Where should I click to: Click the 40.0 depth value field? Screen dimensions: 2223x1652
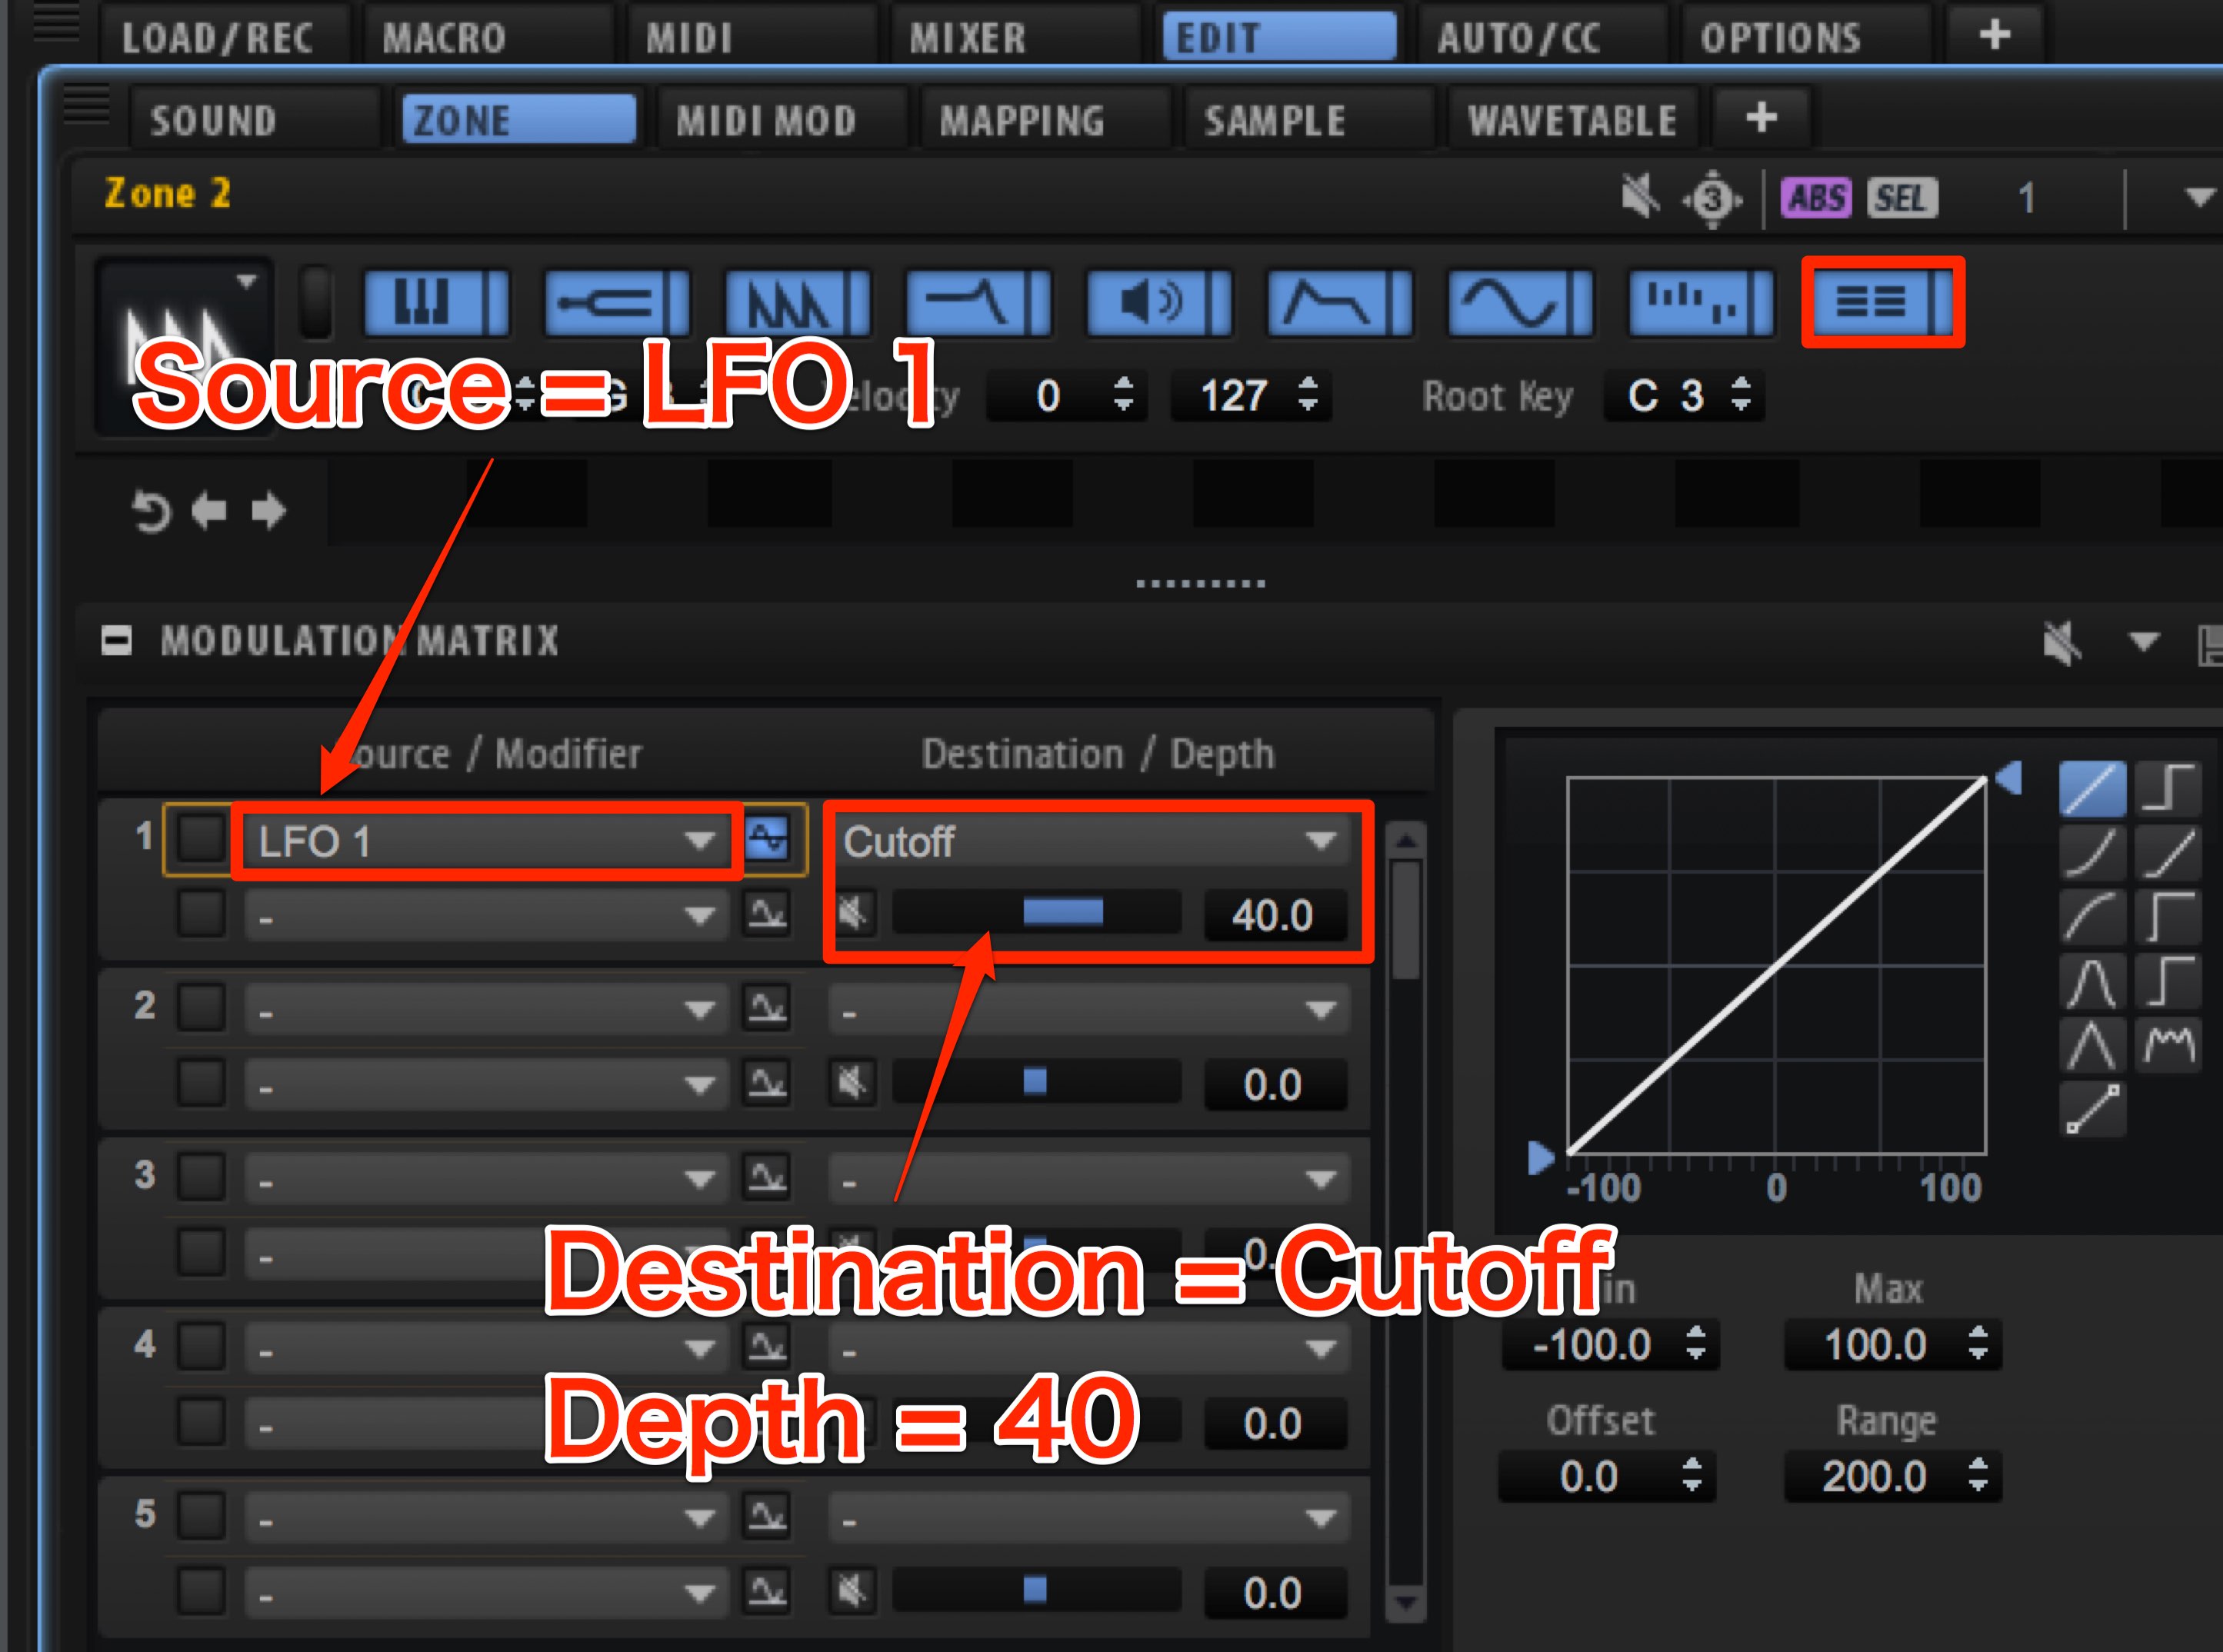pos(1274,915)
